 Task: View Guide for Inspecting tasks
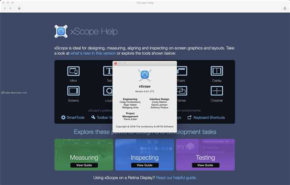coord(145,165)
